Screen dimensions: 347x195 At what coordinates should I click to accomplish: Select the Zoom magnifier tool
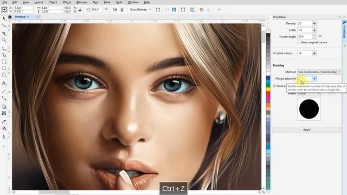point(4,40)
